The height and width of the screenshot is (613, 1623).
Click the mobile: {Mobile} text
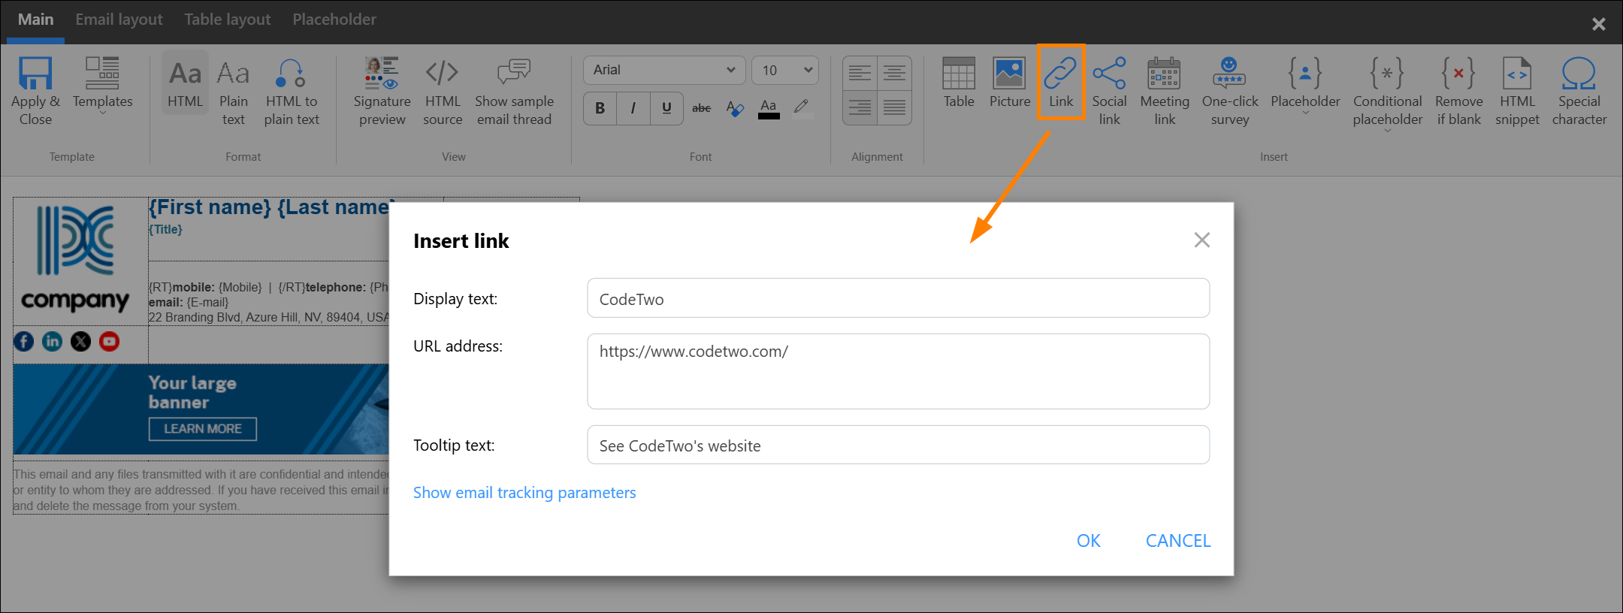[217, 288]
